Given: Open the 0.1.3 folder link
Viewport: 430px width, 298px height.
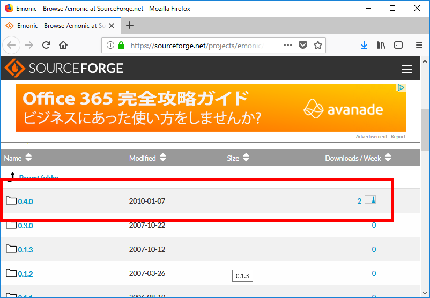Looking at the screenshot, I should pos(25,250).
